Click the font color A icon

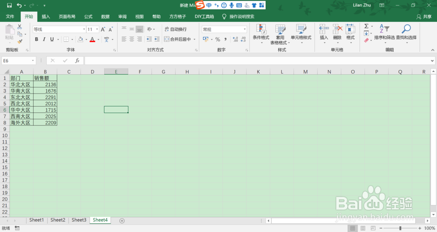[x=92, y=39]
